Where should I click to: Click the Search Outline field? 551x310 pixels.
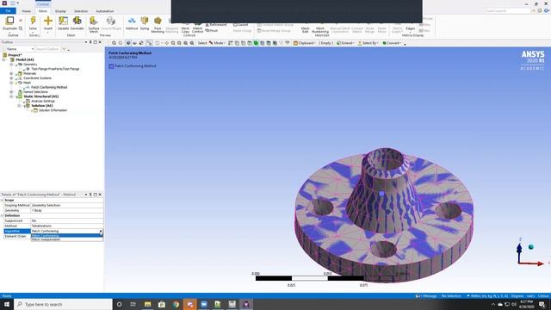click(x=48, y=49)
